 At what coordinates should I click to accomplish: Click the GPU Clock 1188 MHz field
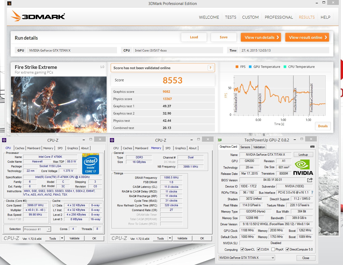point(248,230)
